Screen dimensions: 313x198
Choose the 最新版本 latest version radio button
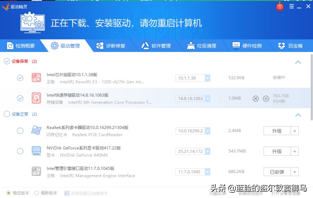pyautogui.click(x=36, y=193)
